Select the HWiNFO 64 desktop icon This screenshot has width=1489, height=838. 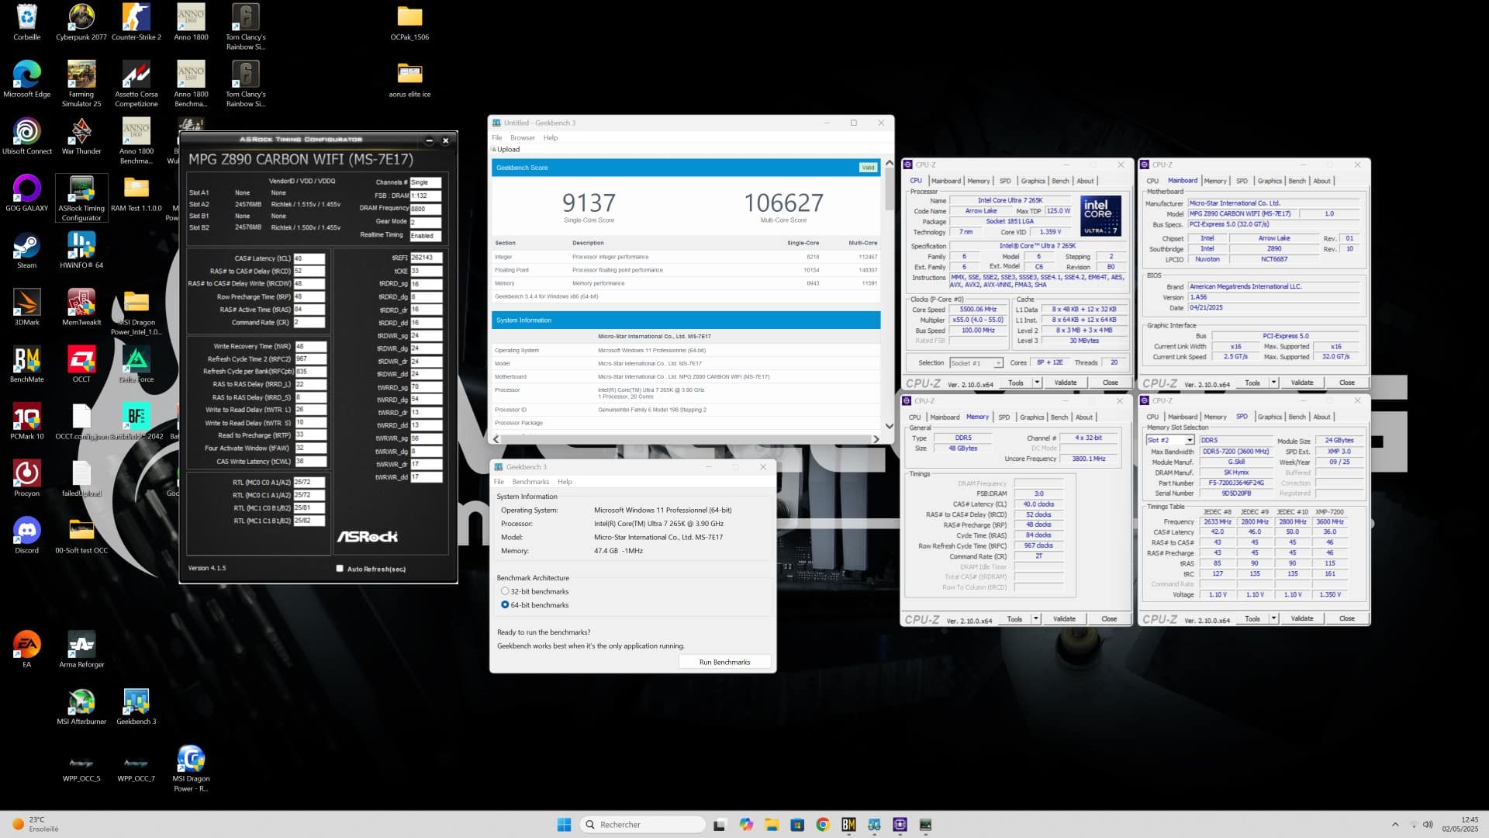81,250
